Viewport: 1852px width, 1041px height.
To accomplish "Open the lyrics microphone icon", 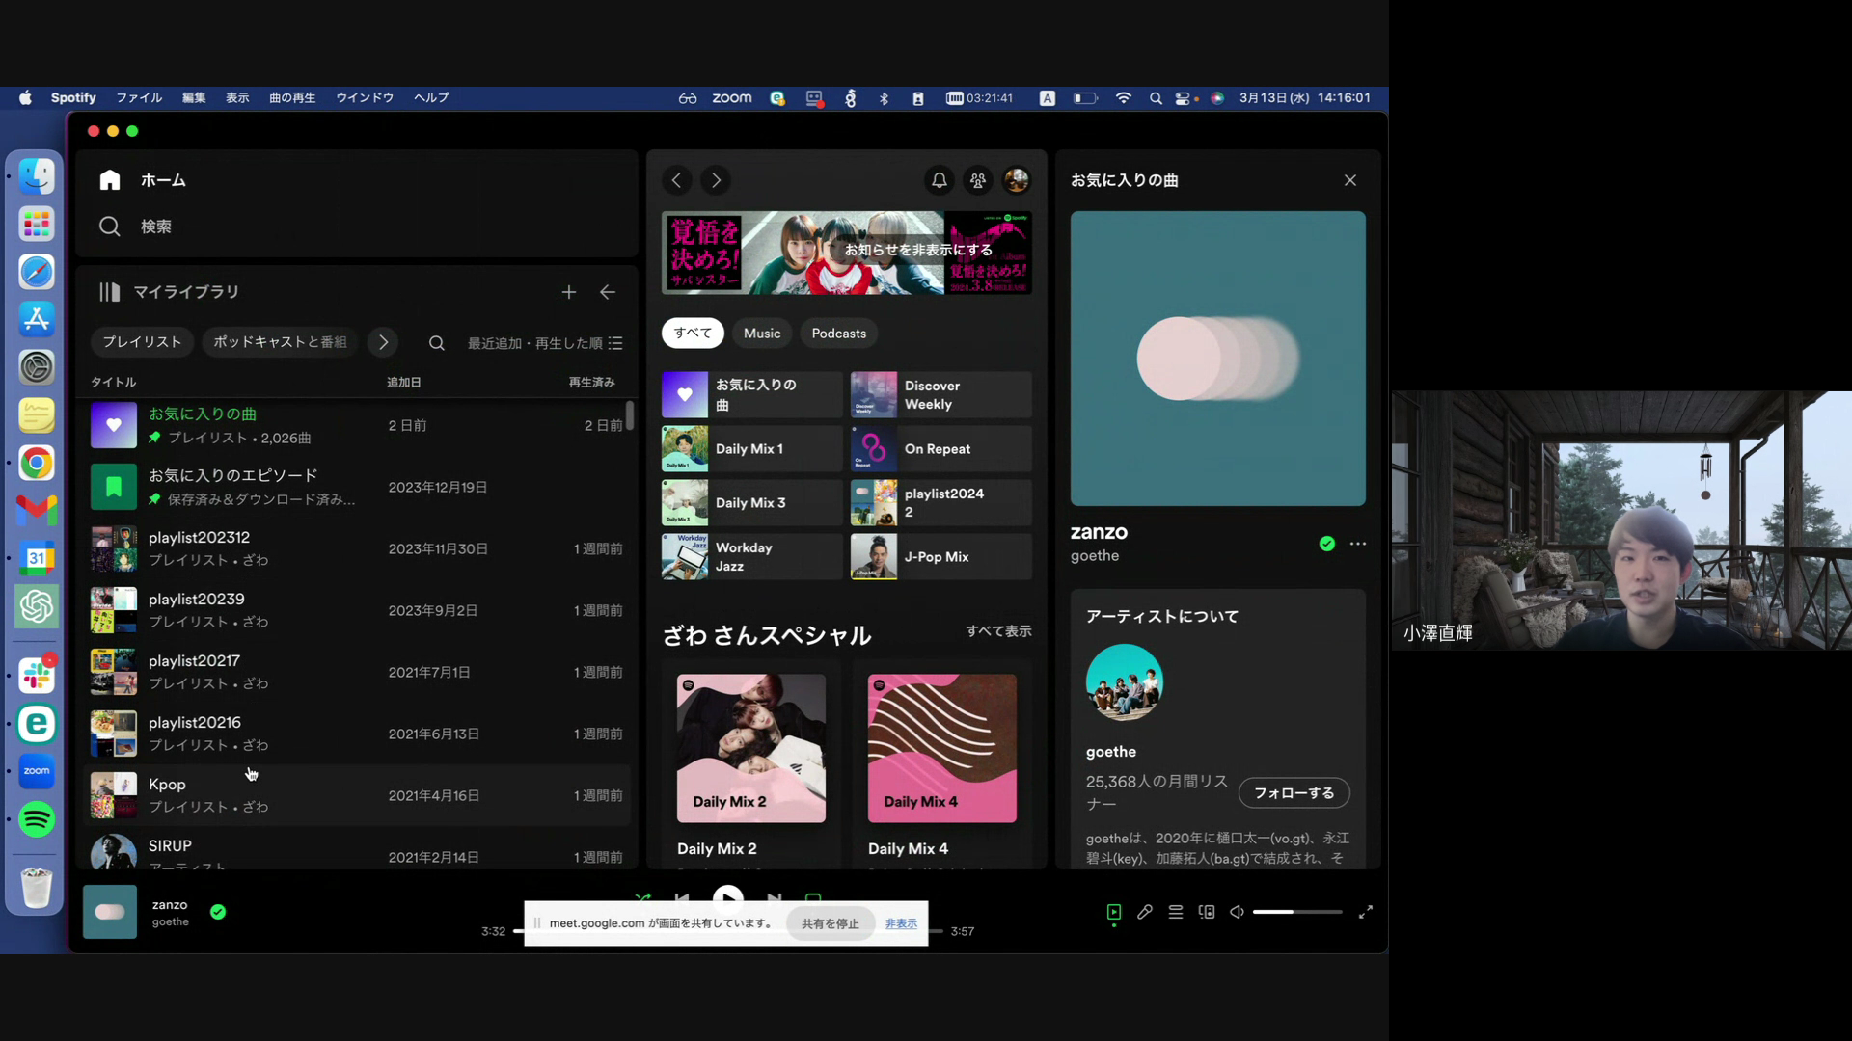I will click(x=1144, y=912).
